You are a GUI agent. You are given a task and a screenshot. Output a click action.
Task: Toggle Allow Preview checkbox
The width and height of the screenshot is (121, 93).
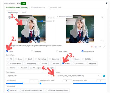pyautogui.click(x=82, y=51)
